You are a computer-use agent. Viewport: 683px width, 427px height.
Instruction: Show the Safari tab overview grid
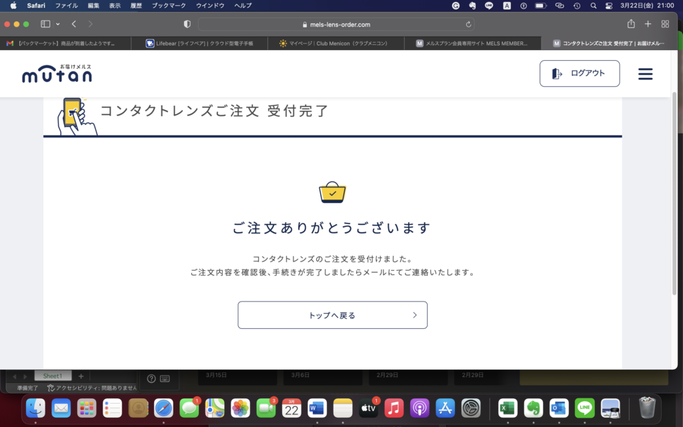point(664,24)
